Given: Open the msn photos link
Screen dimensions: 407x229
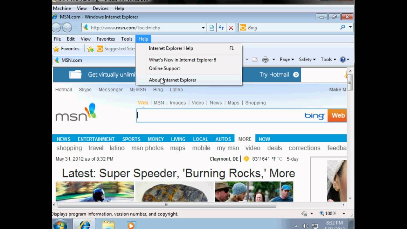Looking at the screenshot, I should click(x=148, y=148).
